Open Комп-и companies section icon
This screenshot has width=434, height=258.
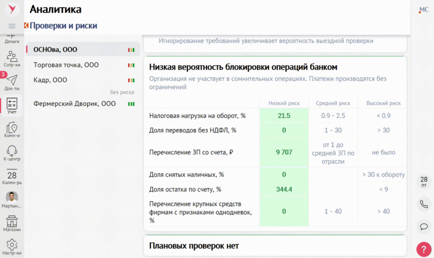click(12, 128)
